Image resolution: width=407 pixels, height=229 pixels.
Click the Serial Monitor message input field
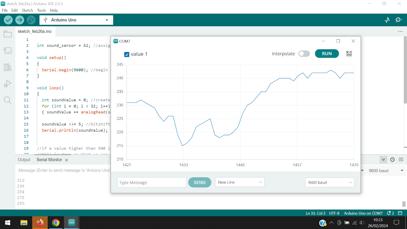click(x=64, y=170)
